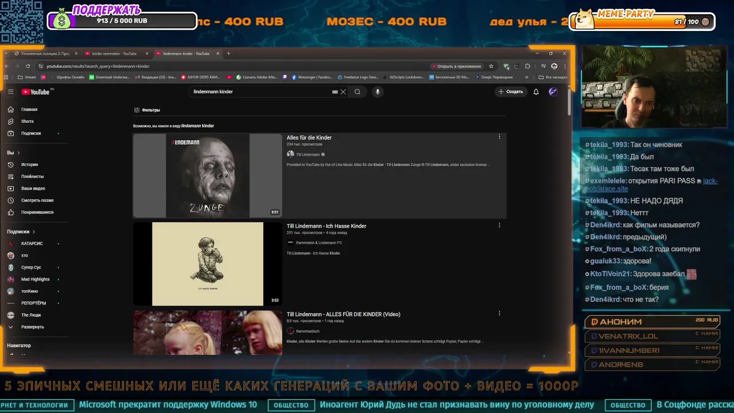Viewport: 734px width, 413px height.
Task: Open more options for Alles für die Kinder
Action: [x=499, y=137]
